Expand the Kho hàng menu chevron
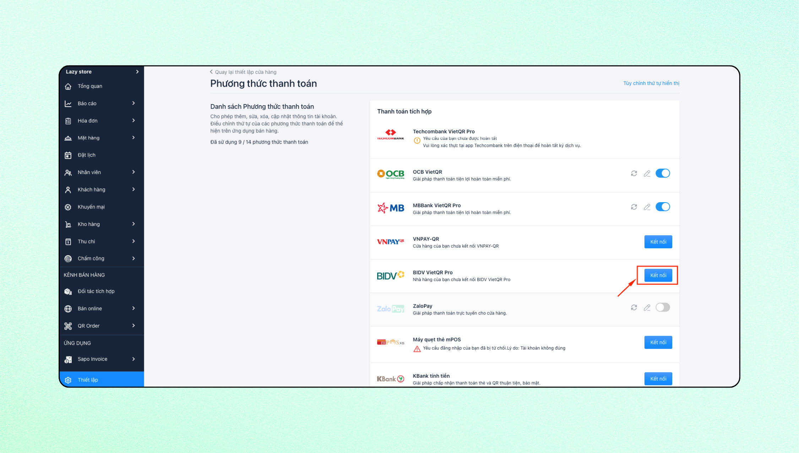The height and width of the screenshot is (453, 799). pyautogui.click(x=134, y=224)
